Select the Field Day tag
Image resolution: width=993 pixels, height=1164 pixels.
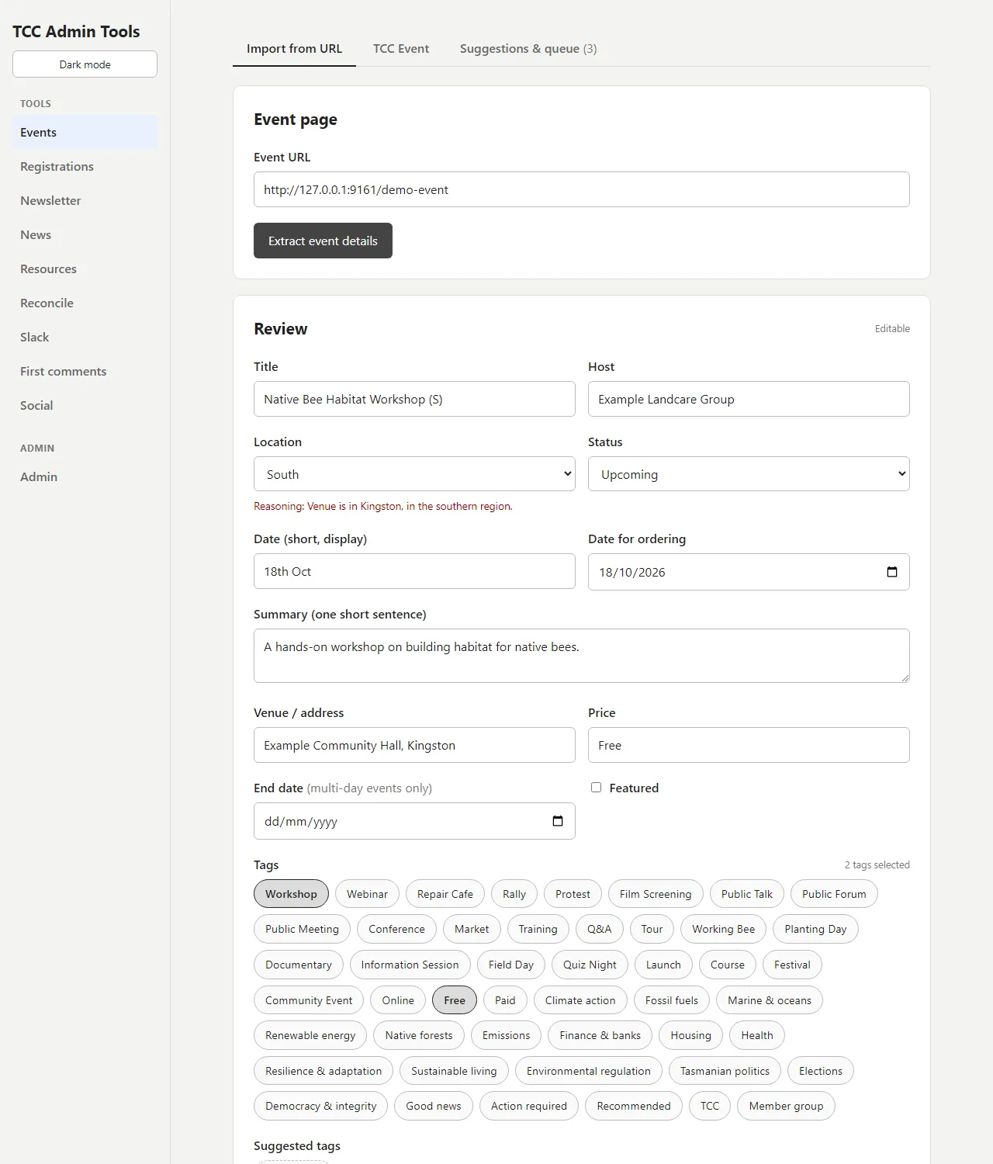point(511,965)
